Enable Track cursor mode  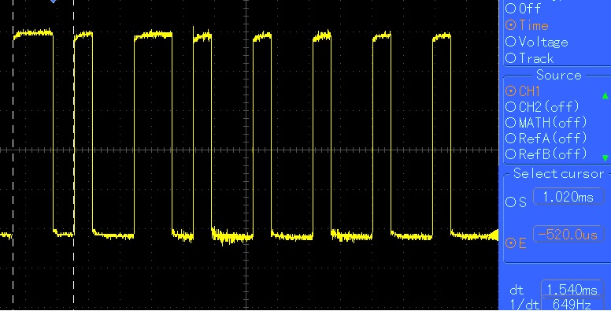(510, 58)
